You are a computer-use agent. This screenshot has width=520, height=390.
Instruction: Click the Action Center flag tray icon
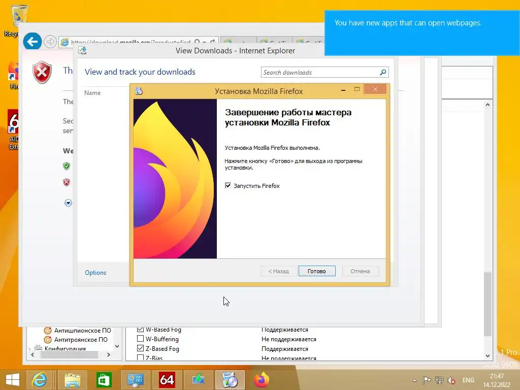click(x=427, y=380)
